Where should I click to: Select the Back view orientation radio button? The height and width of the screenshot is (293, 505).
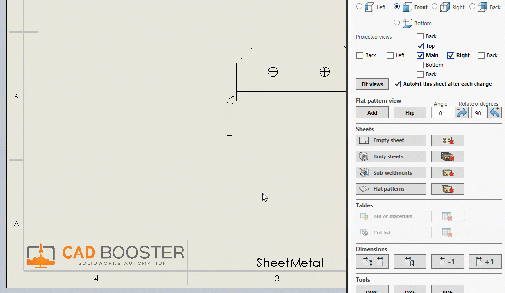(472, 7)
